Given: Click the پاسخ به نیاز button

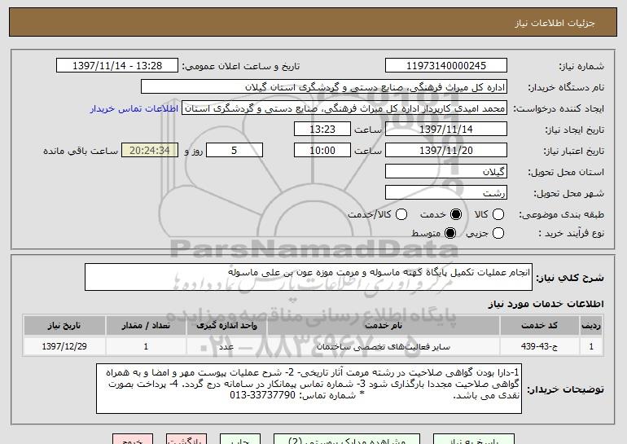Looking at the screenshot, I should (474, 439).
